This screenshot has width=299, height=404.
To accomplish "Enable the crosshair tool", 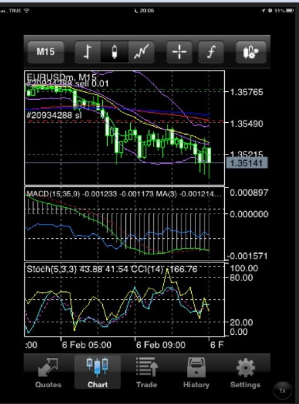I will (179, 52).
